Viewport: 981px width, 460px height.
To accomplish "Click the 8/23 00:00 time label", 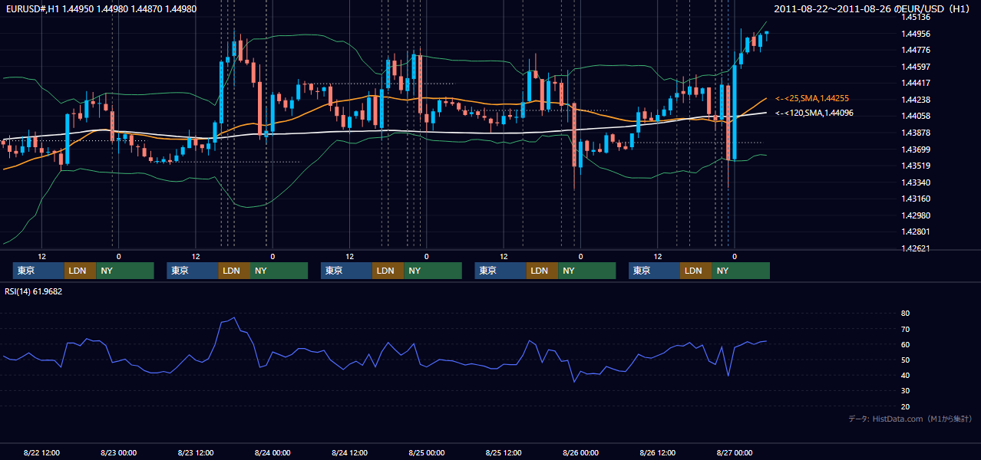I will coord(118,453).
